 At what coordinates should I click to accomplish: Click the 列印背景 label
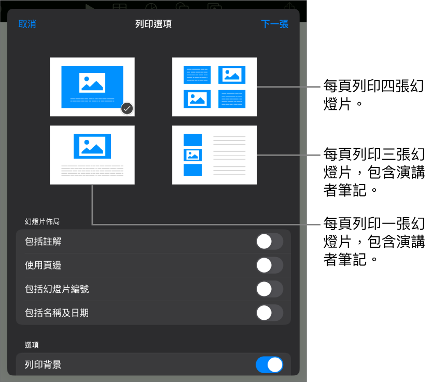[43, 365]
